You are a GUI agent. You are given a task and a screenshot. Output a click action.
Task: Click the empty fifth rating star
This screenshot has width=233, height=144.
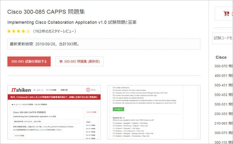[x=28, y=31]
